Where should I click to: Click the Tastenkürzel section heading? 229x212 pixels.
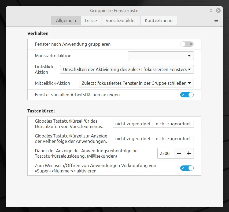tap(41, 111)
